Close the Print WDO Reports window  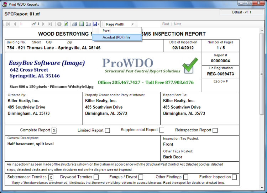click(x=258, y=3)
